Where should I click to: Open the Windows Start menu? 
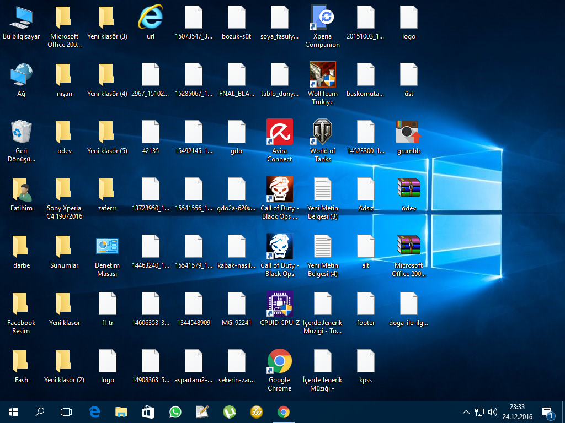(x=13, y=411)
